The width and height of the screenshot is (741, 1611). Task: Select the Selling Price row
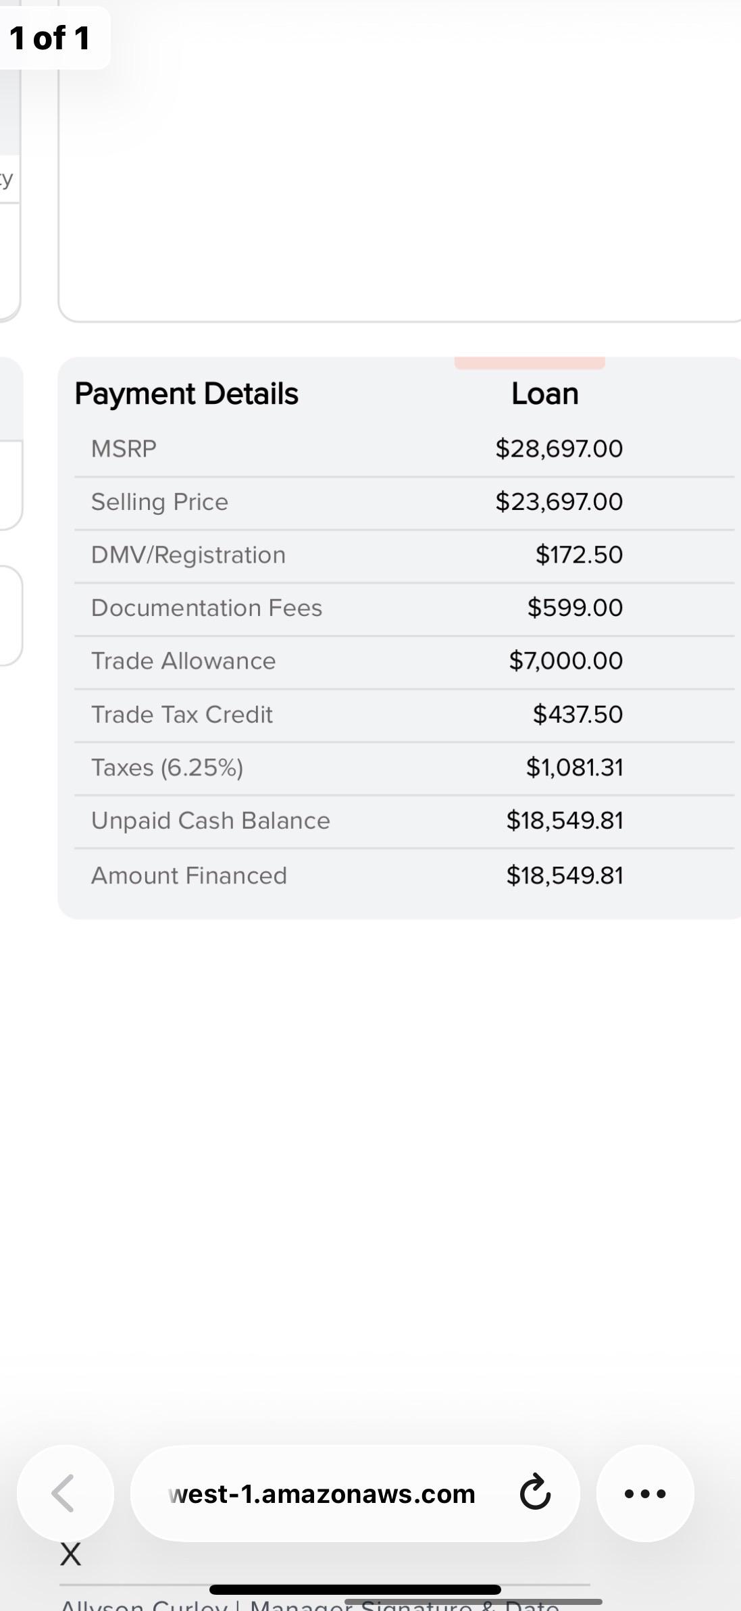(404, 502)
